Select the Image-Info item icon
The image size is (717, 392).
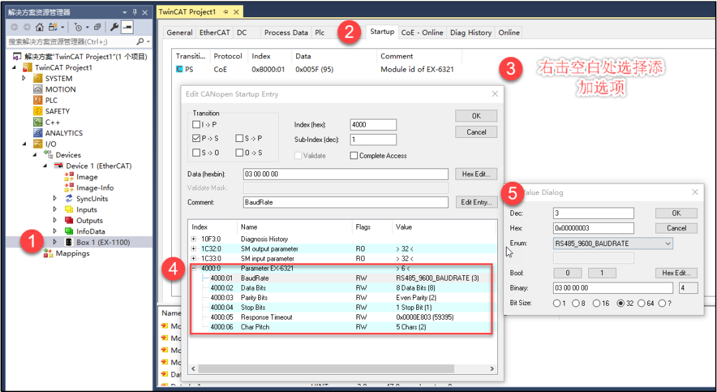(x=69, y=188)
